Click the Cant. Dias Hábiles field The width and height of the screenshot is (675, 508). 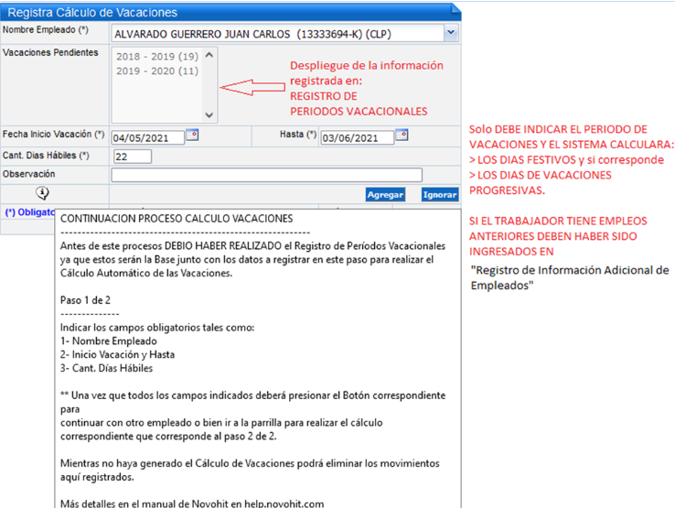(x=133, y=157)
